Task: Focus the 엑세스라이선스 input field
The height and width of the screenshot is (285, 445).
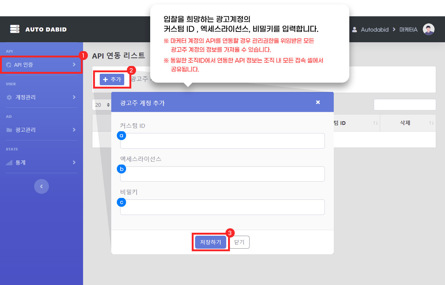Action: click(222, 174)
